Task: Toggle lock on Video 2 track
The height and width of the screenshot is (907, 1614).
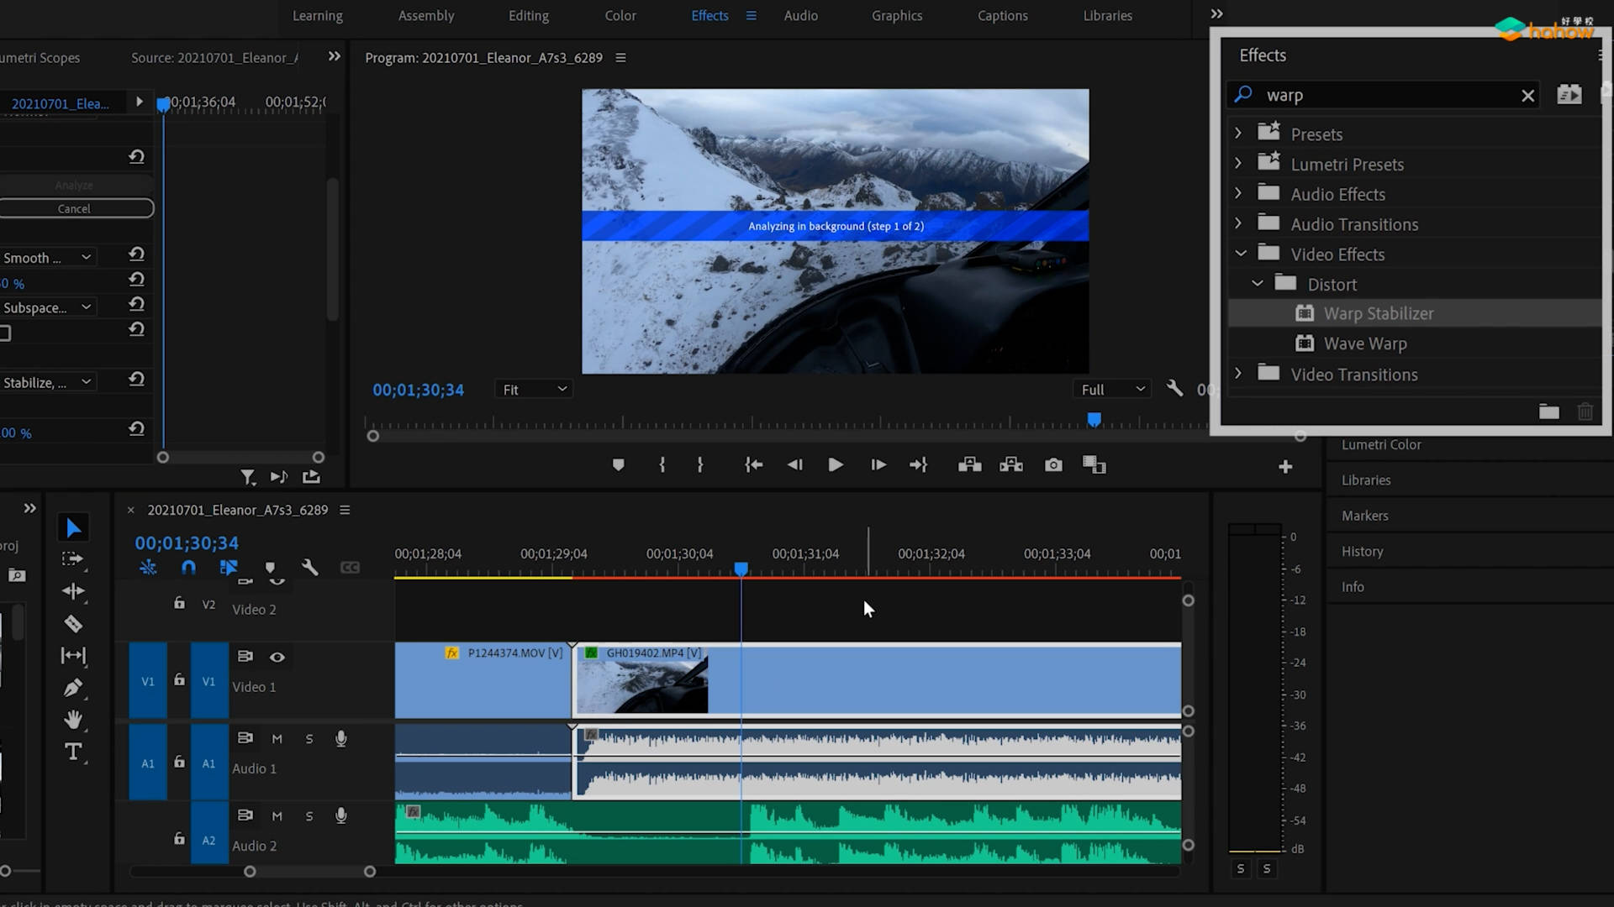Action: click(179, 604)
